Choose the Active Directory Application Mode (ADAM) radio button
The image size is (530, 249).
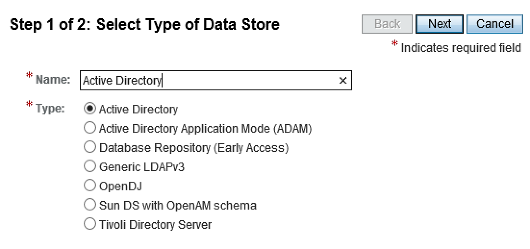[90, 128]
